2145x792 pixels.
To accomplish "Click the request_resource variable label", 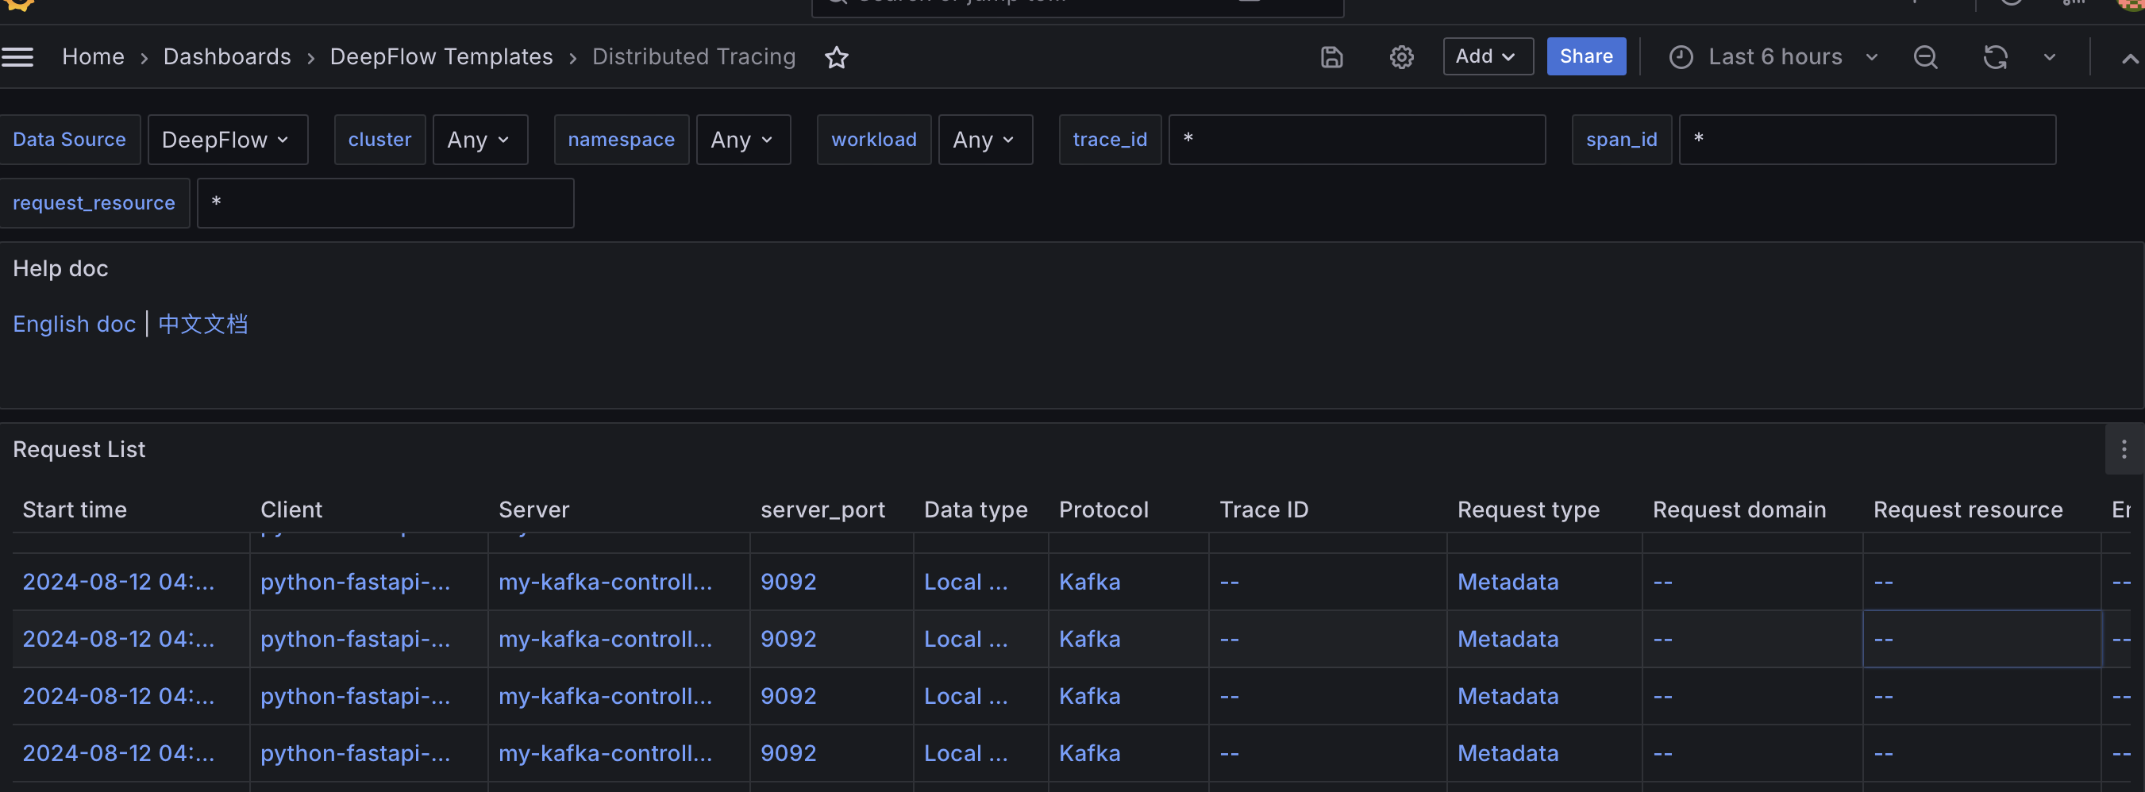I will (94, 202).
